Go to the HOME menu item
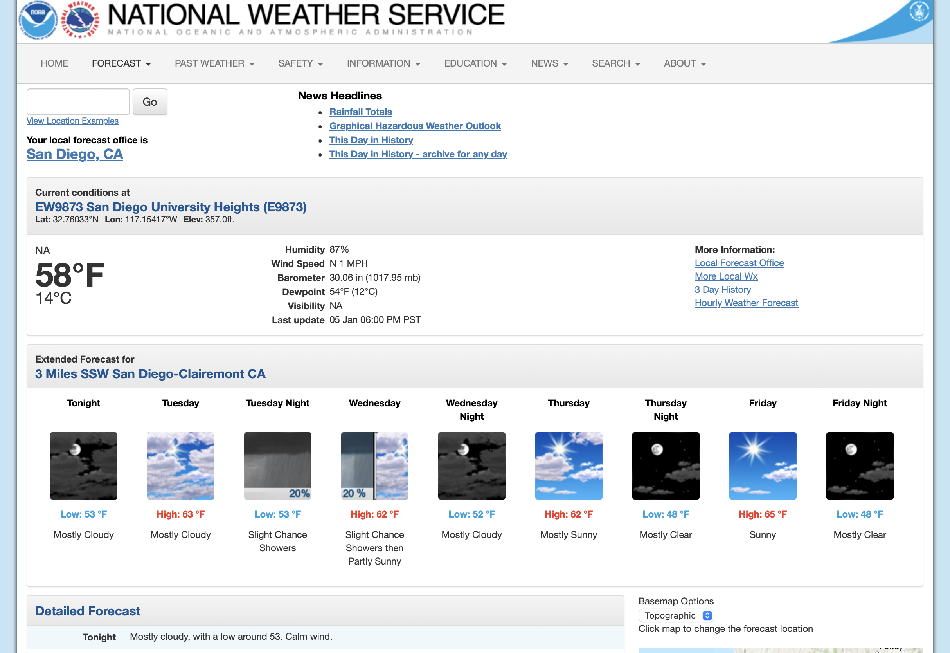950x653 pixels. coord(54,63)
